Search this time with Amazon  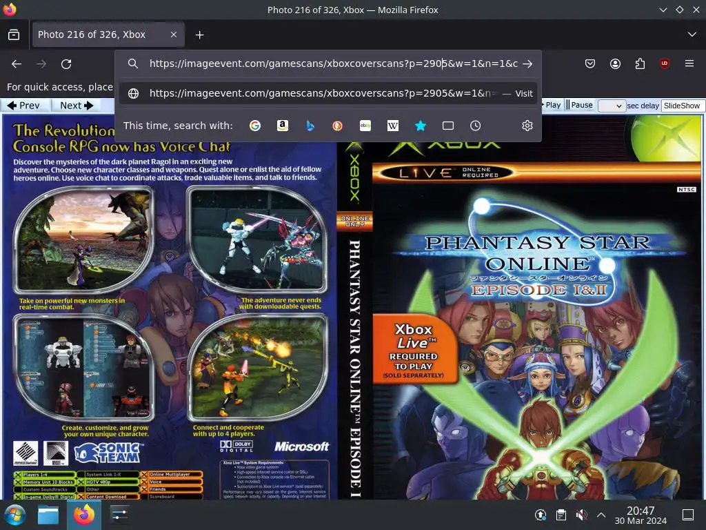(282, 126)
